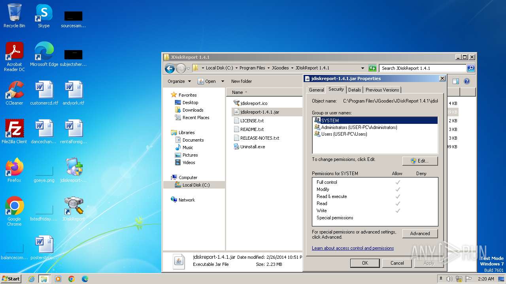Open Documents library in navigation pane
The height and width of the screenshot is (284, 506).
[189, 140]
